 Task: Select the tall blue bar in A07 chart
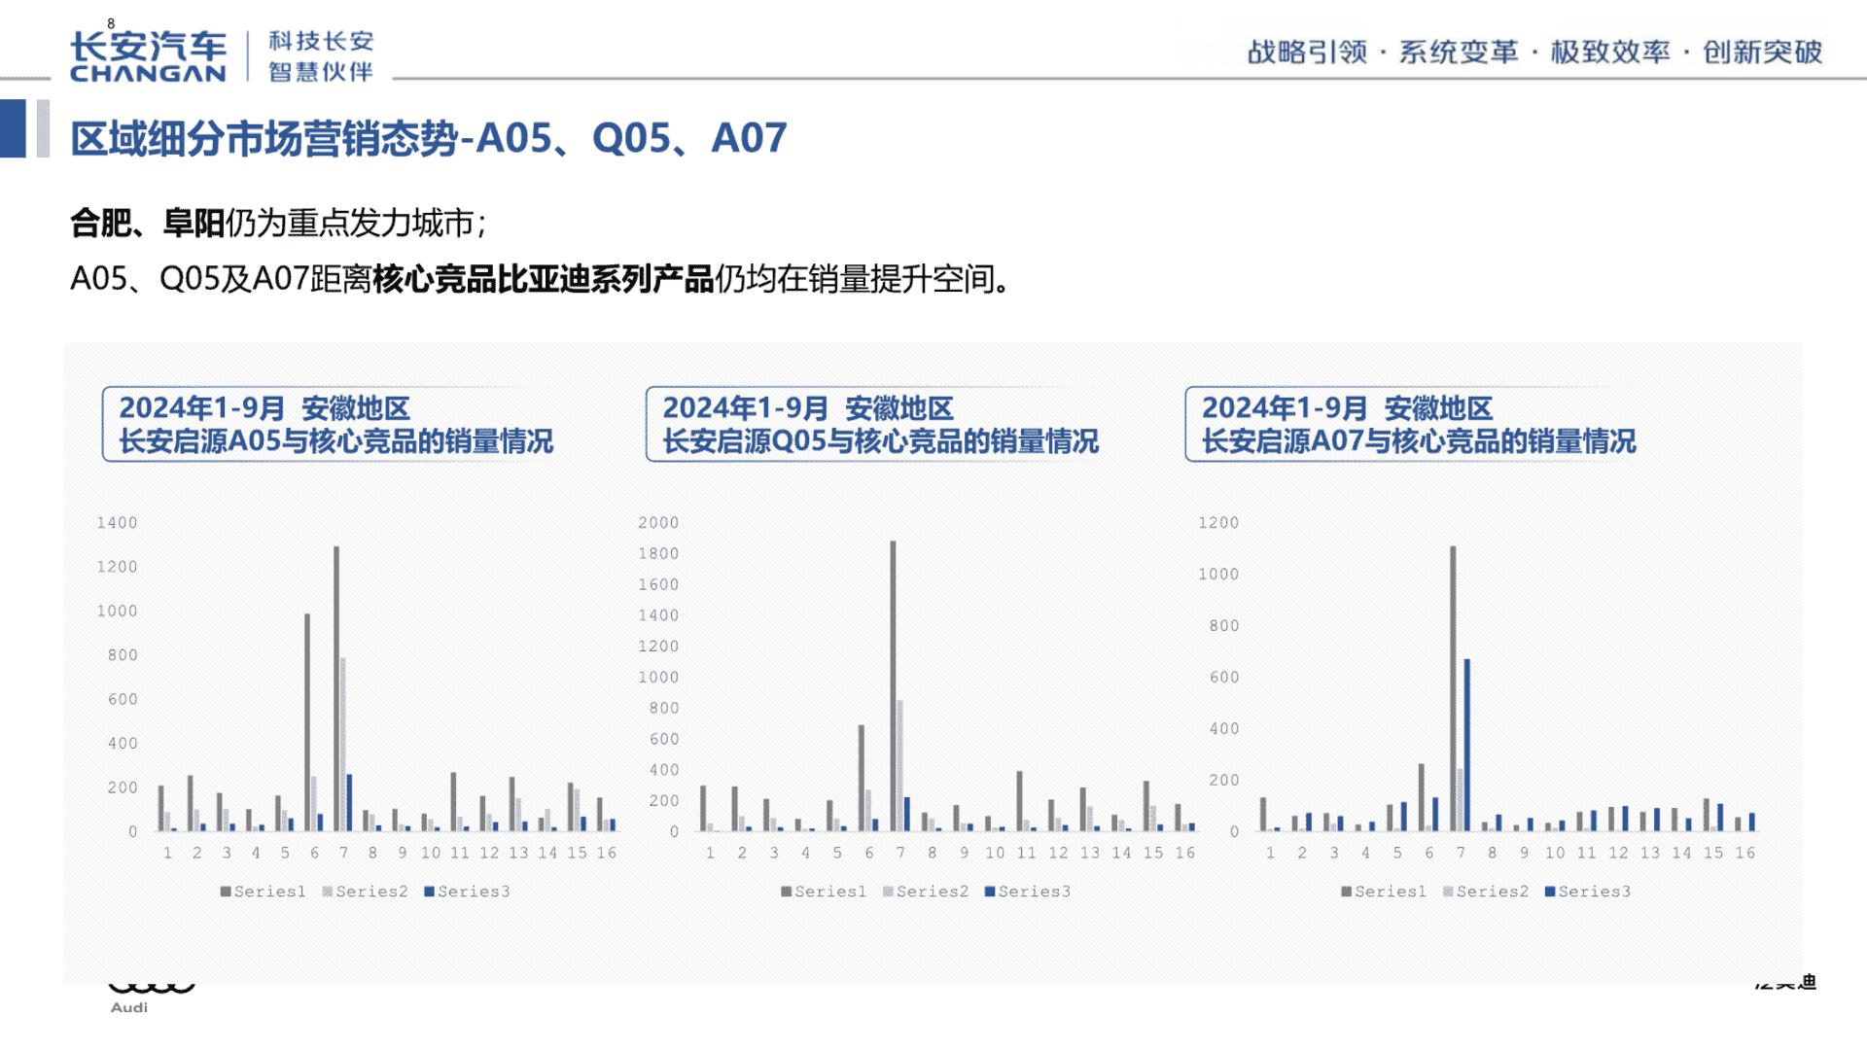pos(1466,745)
